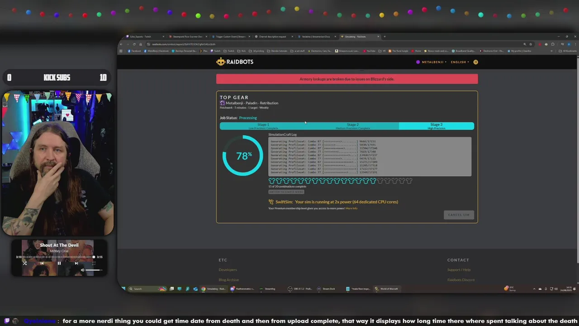Pause Shout At The Devil
Image resolution: width=579 pixels, height=326 pixels.
[x=59, y=263]
